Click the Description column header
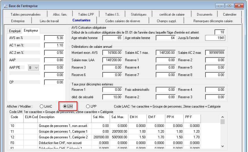The image size is (248, 152). click(64, 118)
